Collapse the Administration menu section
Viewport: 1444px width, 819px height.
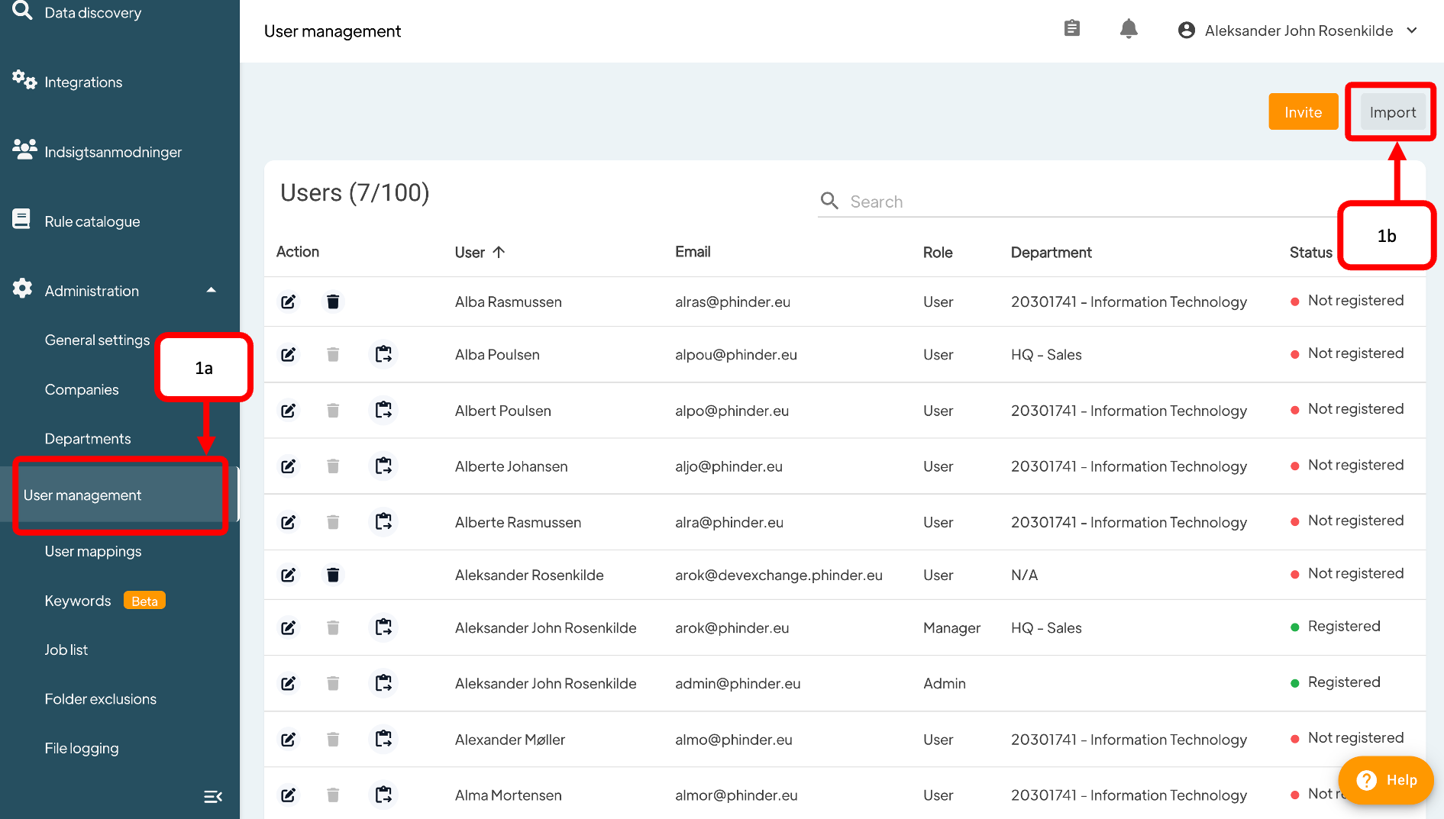click(x=211, y=291)
